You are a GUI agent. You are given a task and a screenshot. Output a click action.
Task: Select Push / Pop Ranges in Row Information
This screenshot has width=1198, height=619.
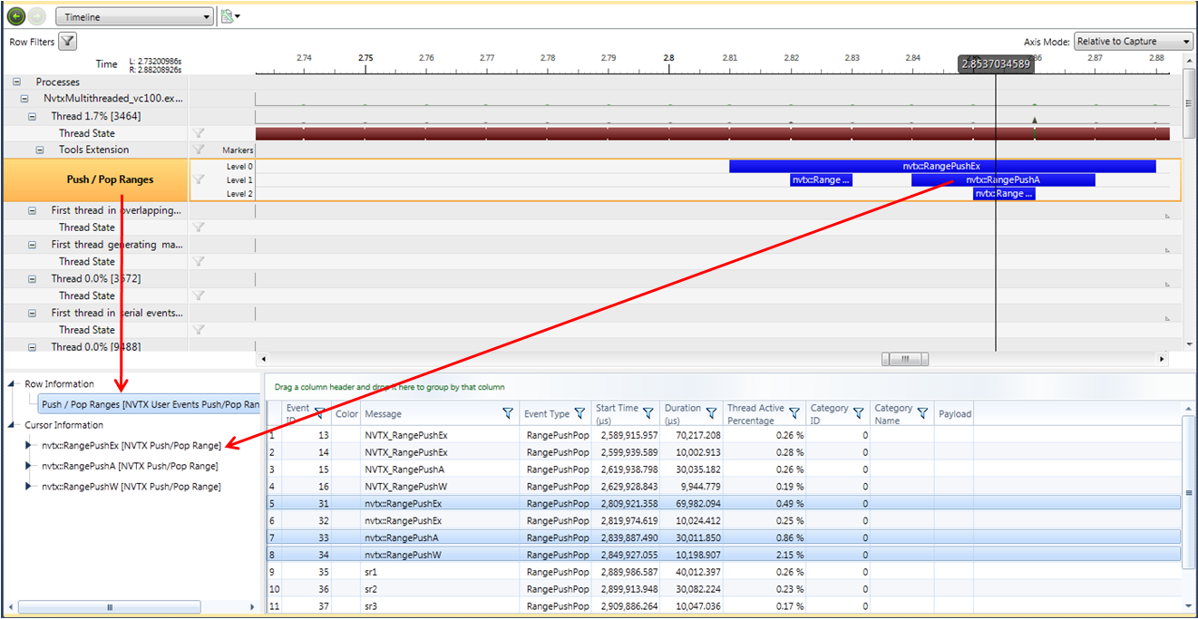click(x=150, y=404)
